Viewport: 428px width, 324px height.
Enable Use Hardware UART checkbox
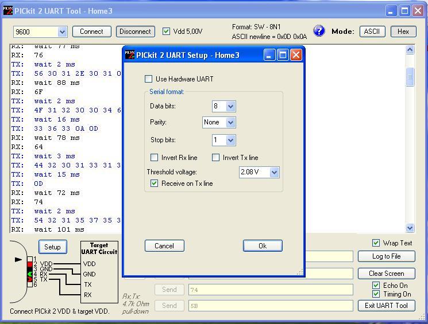pyautogui.click(x=148, y=79)
